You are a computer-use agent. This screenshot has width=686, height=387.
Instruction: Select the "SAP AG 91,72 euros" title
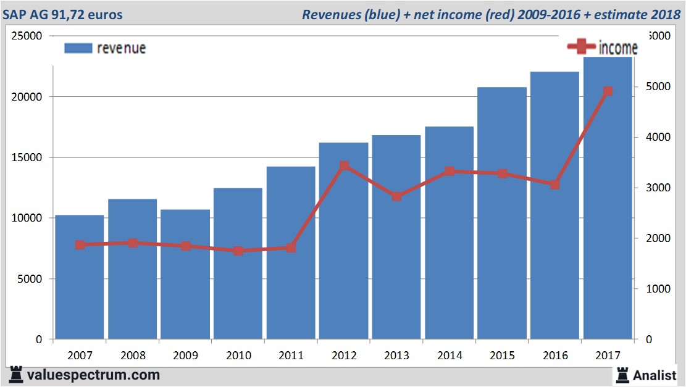[x=62, y=14]
